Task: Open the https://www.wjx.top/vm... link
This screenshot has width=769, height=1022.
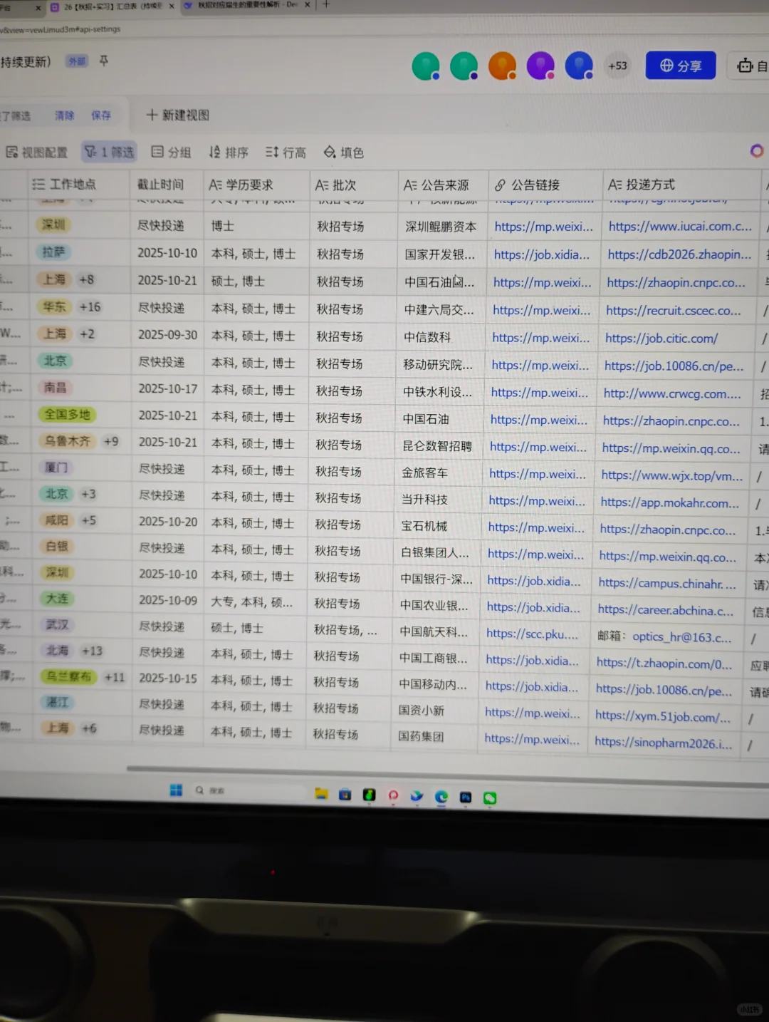Action: tap(672, 475)
